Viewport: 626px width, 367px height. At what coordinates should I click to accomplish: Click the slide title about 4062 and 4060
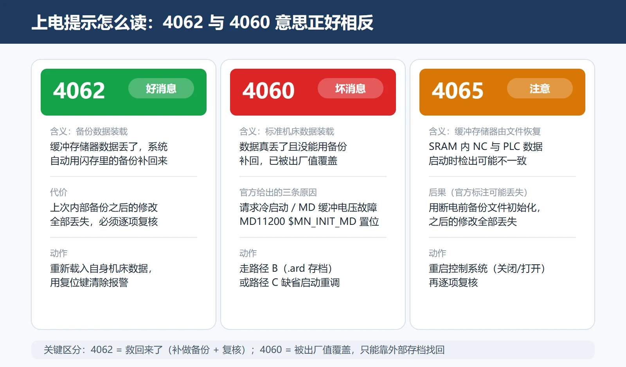pos(202,22)
